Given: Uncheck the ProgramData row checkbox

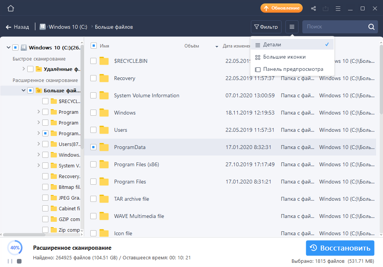Looking at the screenshot, I should [93, 147].
